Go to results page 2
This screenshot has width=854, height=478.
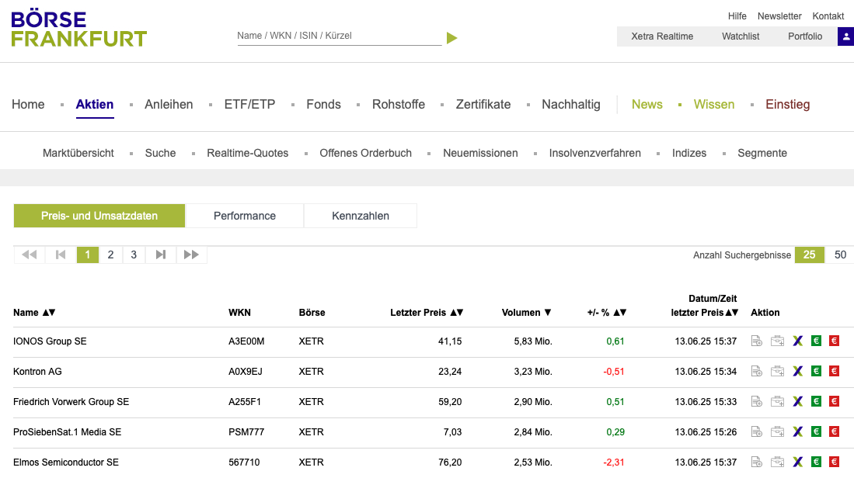[110, 255]
